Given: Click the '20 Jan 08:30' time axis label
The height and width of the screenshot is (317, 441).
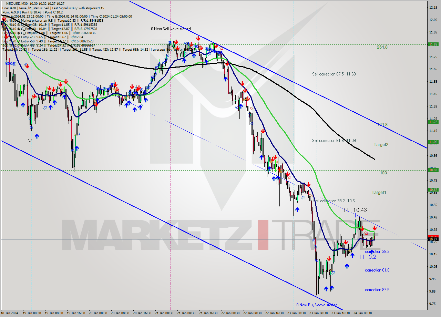Looking at the screenshot, I should click(120, 313).
